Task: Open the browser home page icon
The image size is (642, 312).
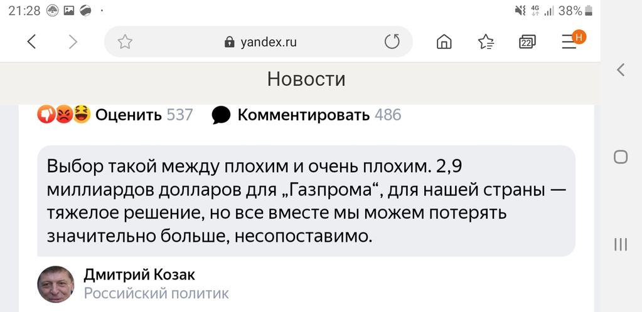Action: (444, 42)
